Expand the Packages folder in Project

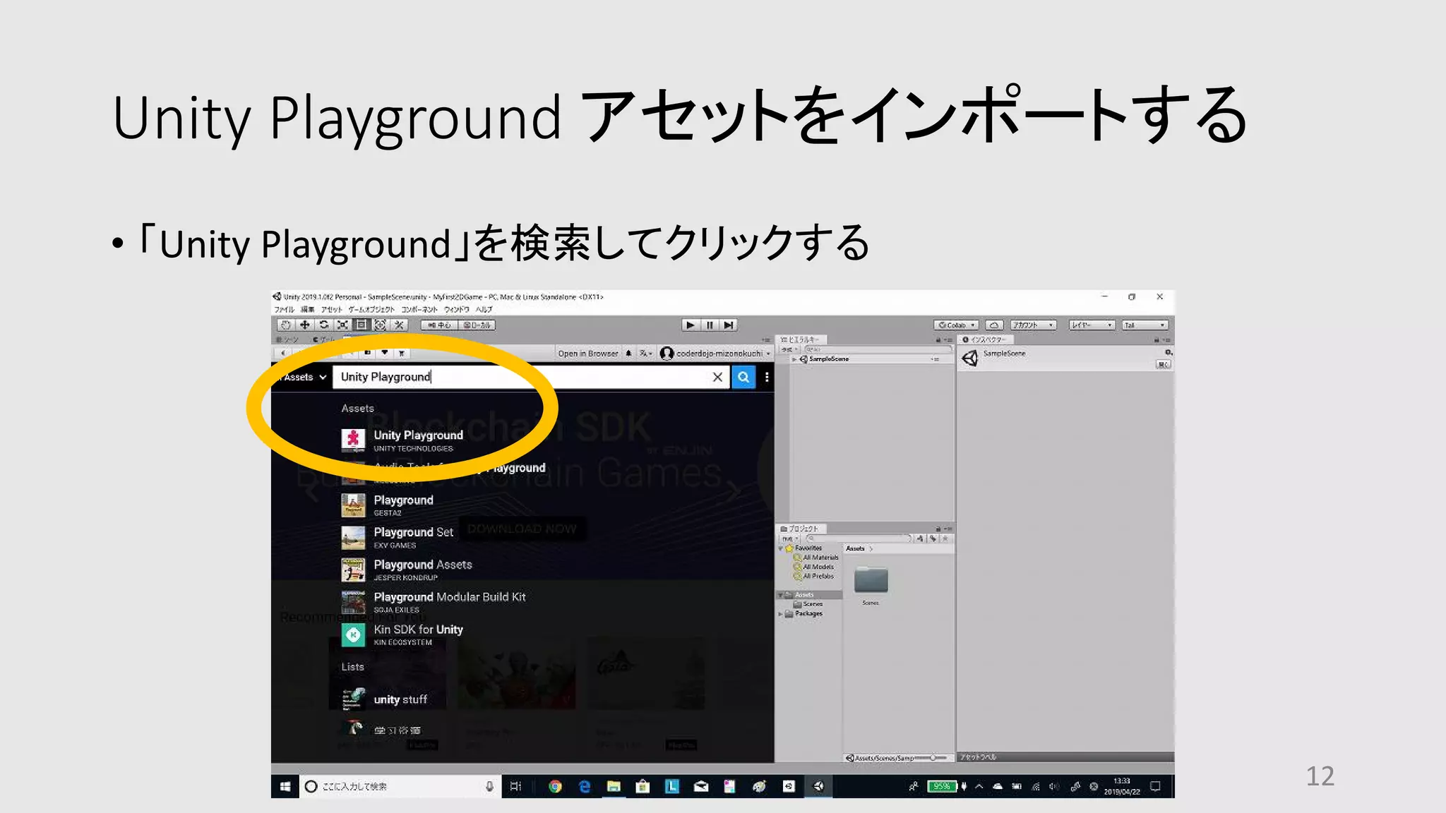click(x=781, y=614)
